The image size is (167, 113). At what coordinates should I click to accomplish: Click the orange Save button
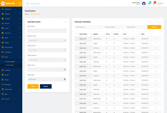click(x=33, y=86)
